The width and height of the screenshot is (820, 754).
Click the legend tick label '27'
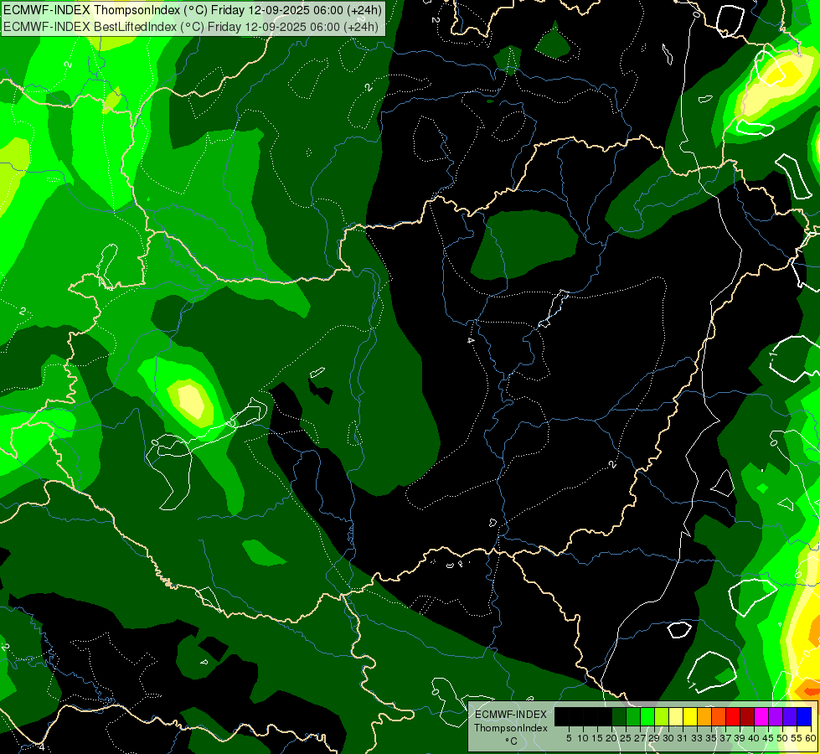tap(640, 738)
